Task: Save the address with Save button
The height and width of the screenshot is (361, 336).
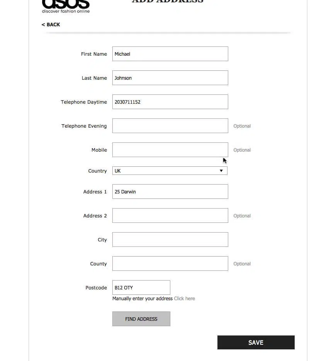Action: pos(256,343)
